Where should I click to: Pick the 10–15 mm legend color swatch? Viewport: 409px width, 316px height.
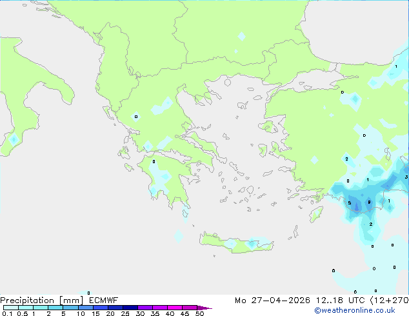[x=85, y=308]
